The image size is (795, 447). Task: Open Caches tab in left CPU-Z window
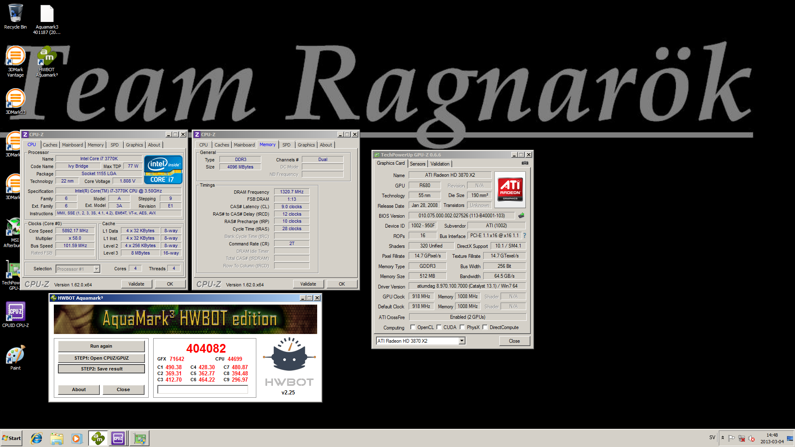50,145
